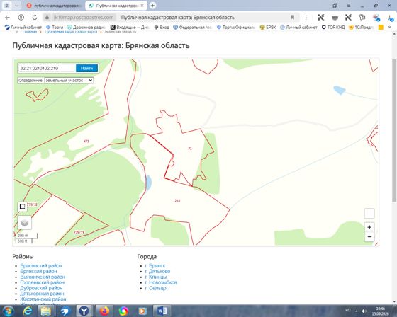This screenshot has width=397, height=317.
Task: Show more bookmarks with double chevron
Action: [389, 27]
